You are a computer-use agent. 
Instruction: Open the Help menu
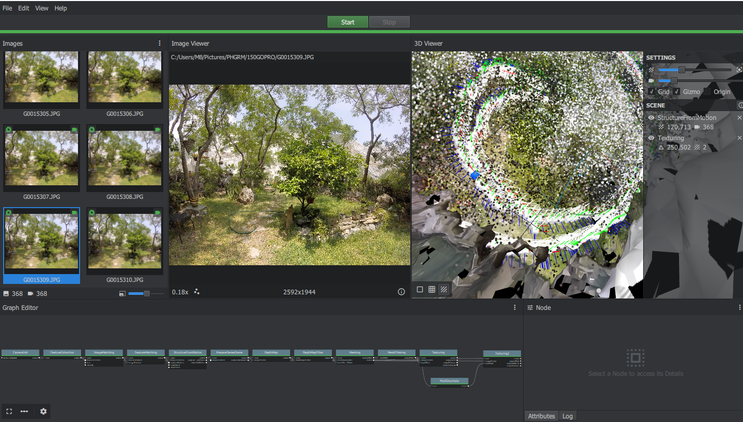[61, 8]
